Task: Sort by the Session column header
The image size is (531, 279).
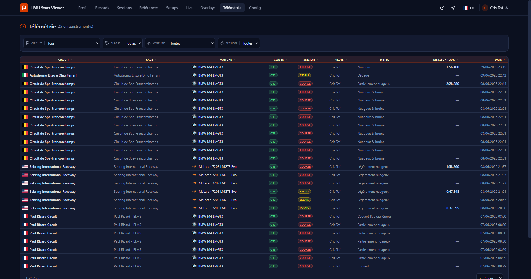Action: point(311,59)
